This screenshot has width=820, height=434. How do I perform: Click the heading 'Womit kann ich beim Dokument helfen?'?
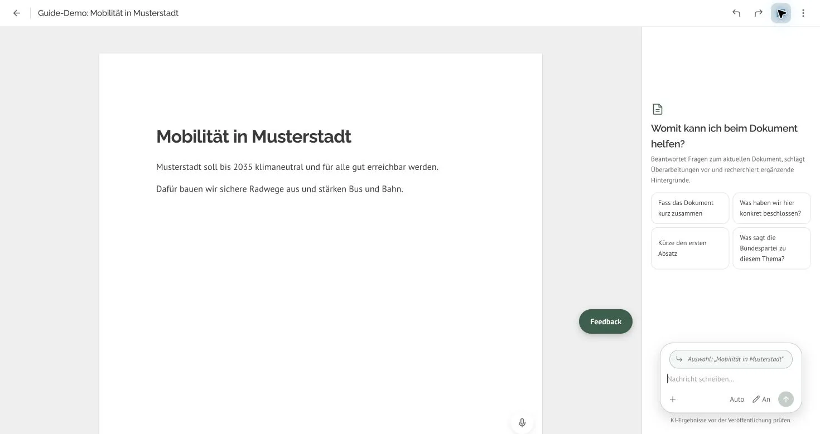click(x=725, y=136)
